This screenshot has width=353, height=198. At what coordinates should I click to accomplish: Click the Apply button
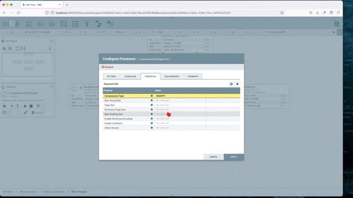pos(234,157)
